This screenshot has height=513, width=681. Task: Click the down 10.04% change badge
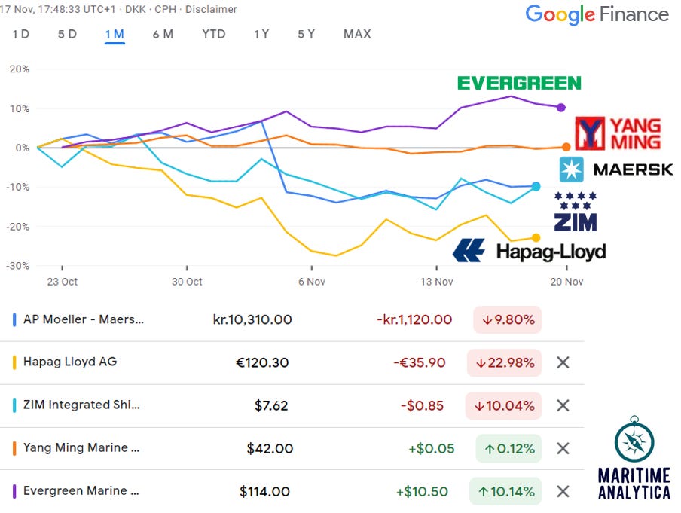pos(503,405)
